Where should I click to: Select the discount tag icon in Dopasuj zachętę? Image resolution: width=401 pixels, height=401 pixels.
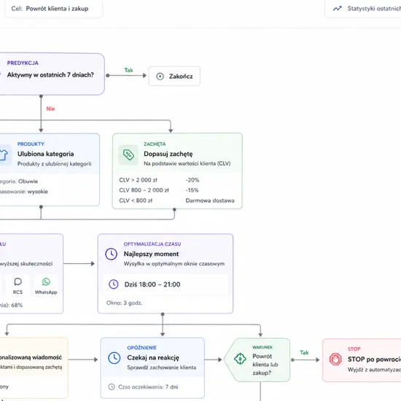pos(128,155)
